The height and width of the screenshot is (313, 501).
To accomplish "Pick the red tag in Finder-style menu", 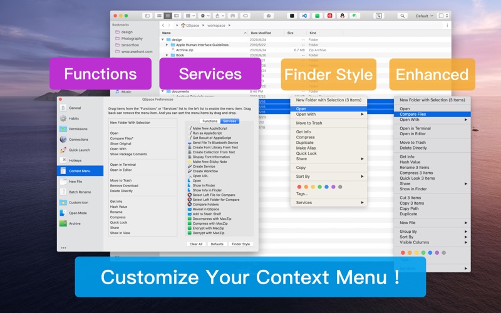I will 299,187.
